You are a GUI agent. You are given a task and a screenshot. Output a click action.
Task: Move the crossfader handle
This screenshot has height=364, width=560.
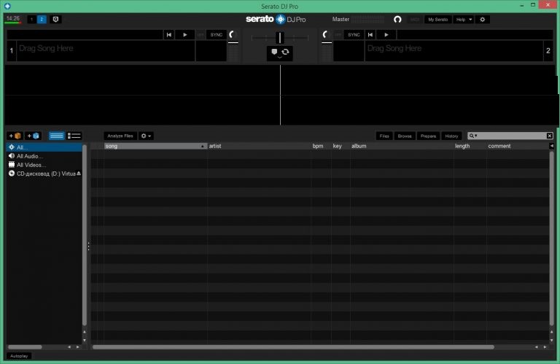pyautogui.click(x=280, y=37)
